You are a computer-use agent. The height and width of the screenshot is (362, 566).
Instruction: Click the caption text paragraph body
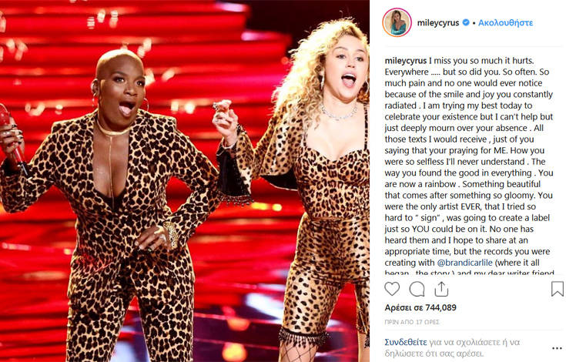[469, 166]
